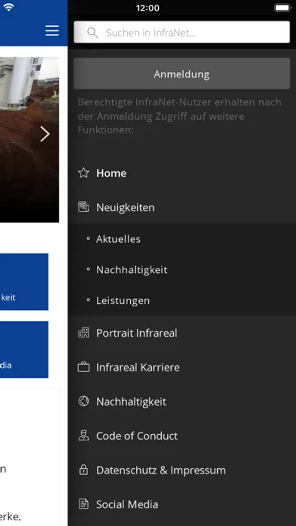The height and width of the screenshot is (526, 296).
Task: Click the briefcase icon for Karriere
Action: pos(83,367)
